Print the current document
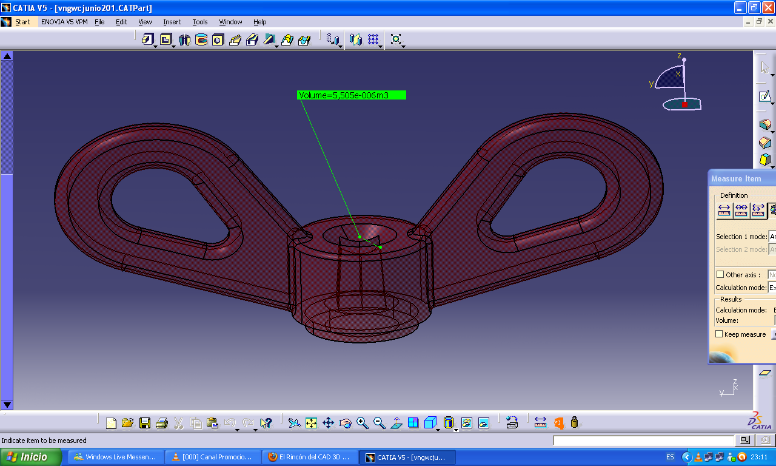The width and height of the screenshot is (776, 466). [x=162, y=423]
